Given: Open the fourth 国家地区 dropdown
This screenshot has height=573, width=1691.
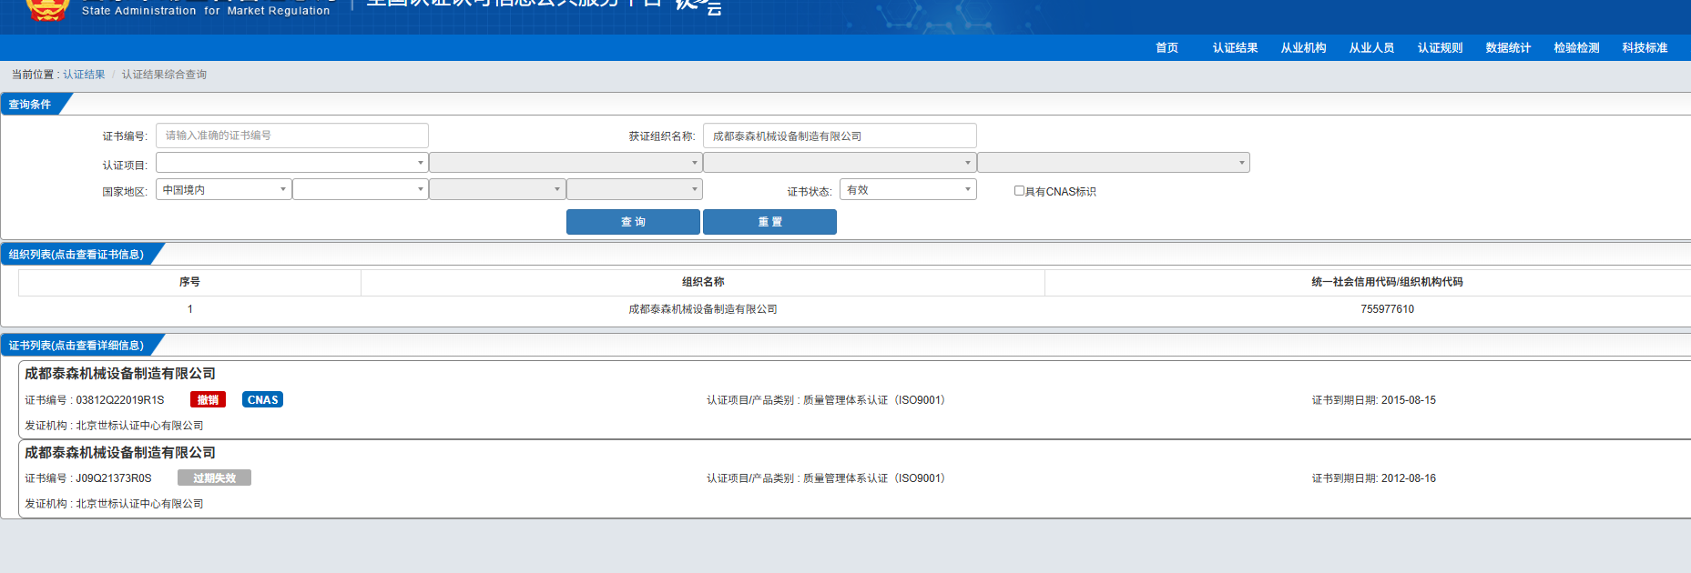Looking at the screenshot, I should [635, 189].
